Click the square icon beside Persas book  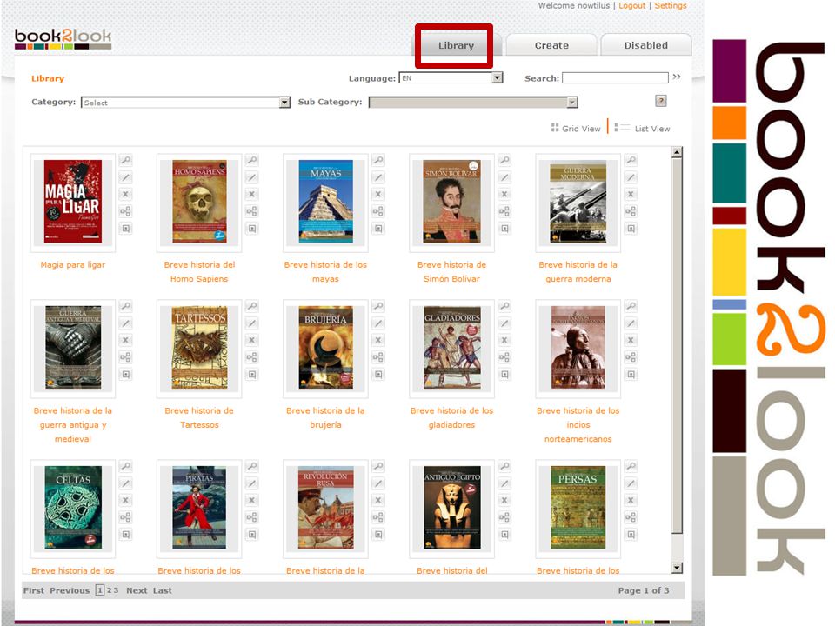click(x=631, y=535)
